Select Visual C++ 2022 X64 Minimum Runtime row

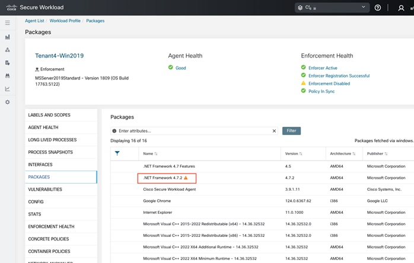coord(262,258)
